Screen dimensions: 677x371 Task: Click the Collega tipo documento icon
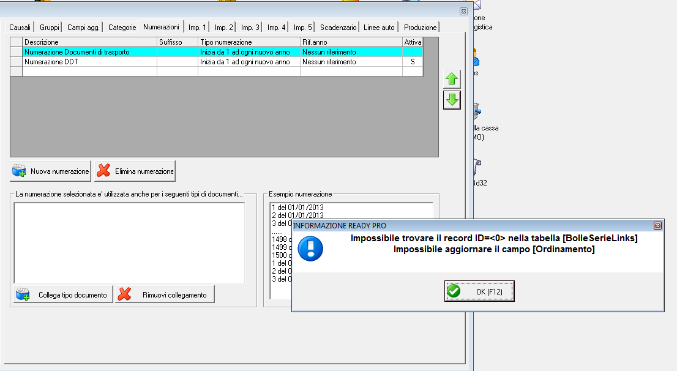(23, 294)
